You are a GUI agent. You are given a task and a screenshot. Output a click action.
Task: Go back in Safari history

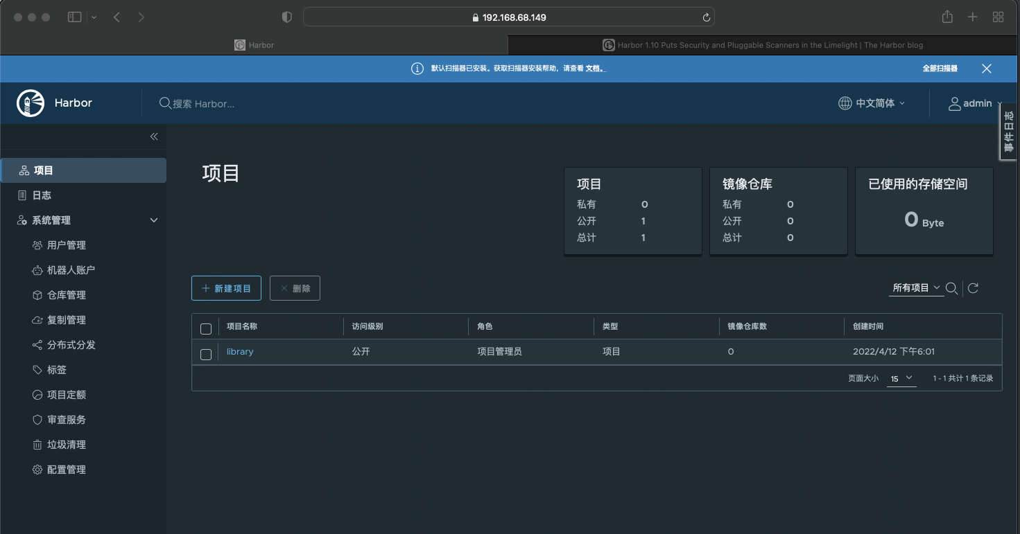click(x=116, y=17)
